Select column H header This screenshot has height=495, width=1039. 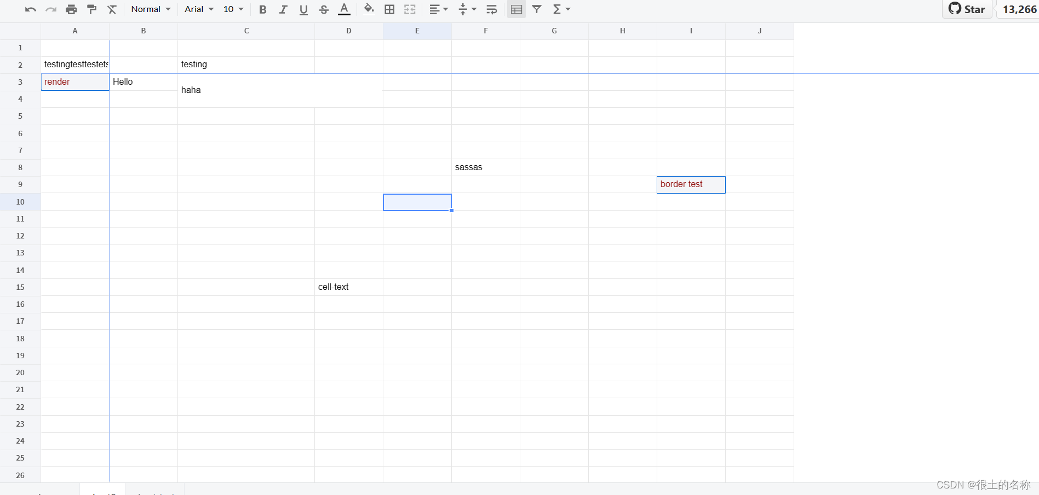click(623, 31)
